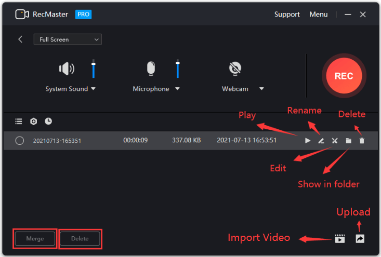Play the 20210713-165351 recording
Screen dimensions: 381x257
point(308,141)
